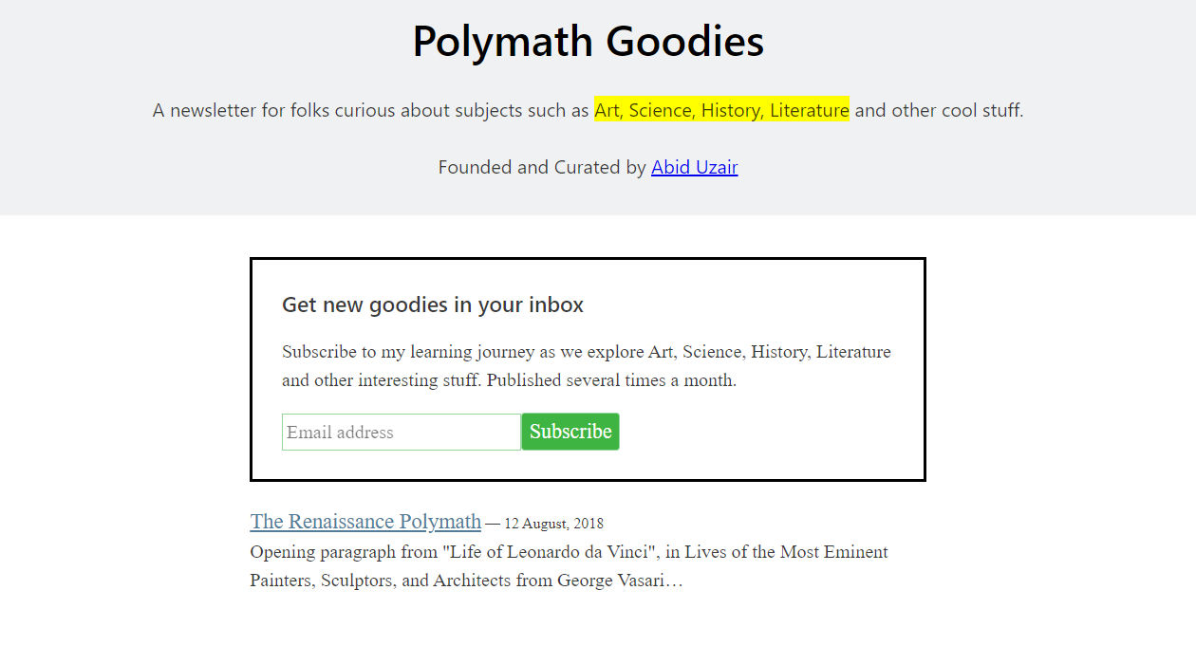The height and width of the screenshot is (664, 1196).
Task: Click the yellow highlighted subjects text
Action: pyautogui.click(x=721, y=111)
